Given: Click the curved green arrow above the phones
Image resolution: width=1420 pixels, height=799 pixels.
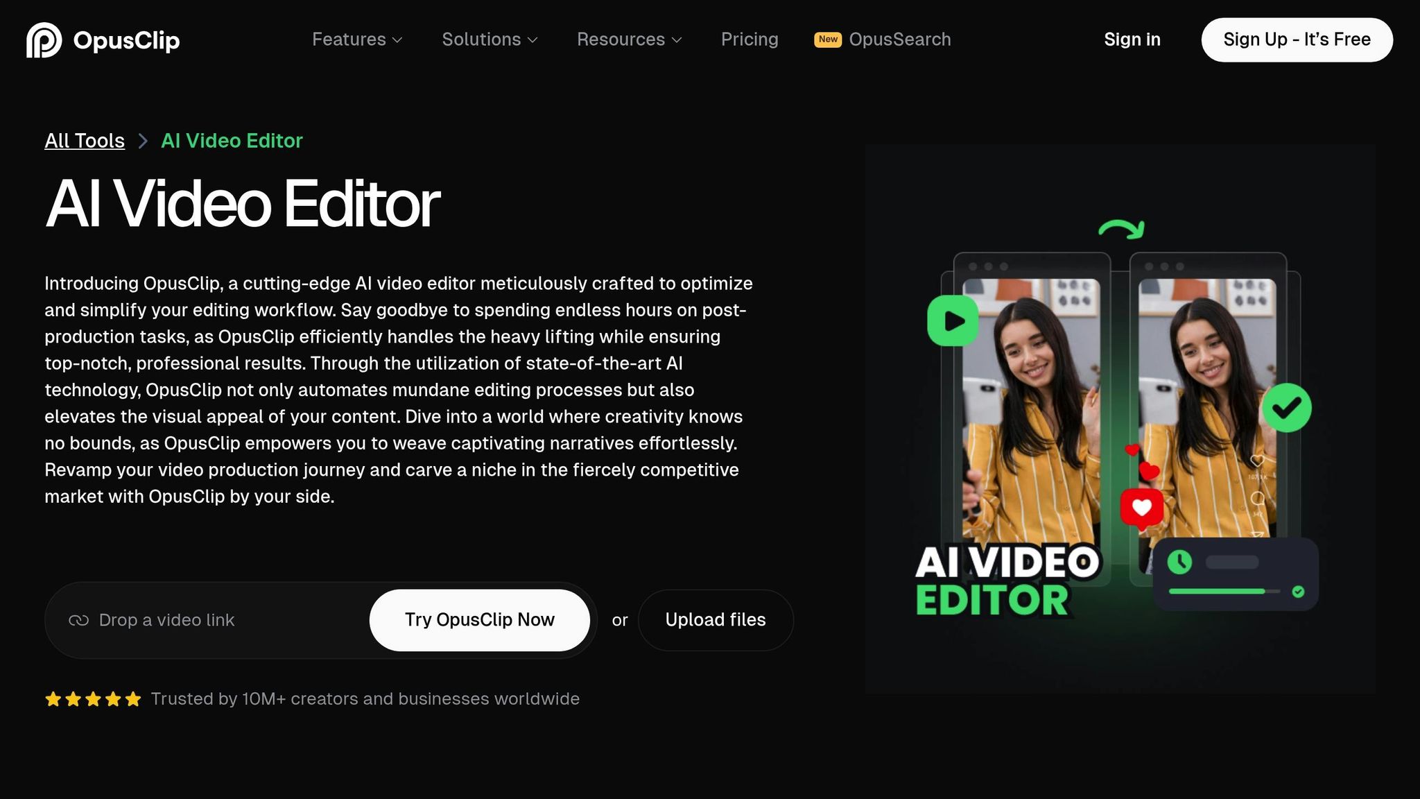Looking at the screenshot, I should click(1122, 229).
